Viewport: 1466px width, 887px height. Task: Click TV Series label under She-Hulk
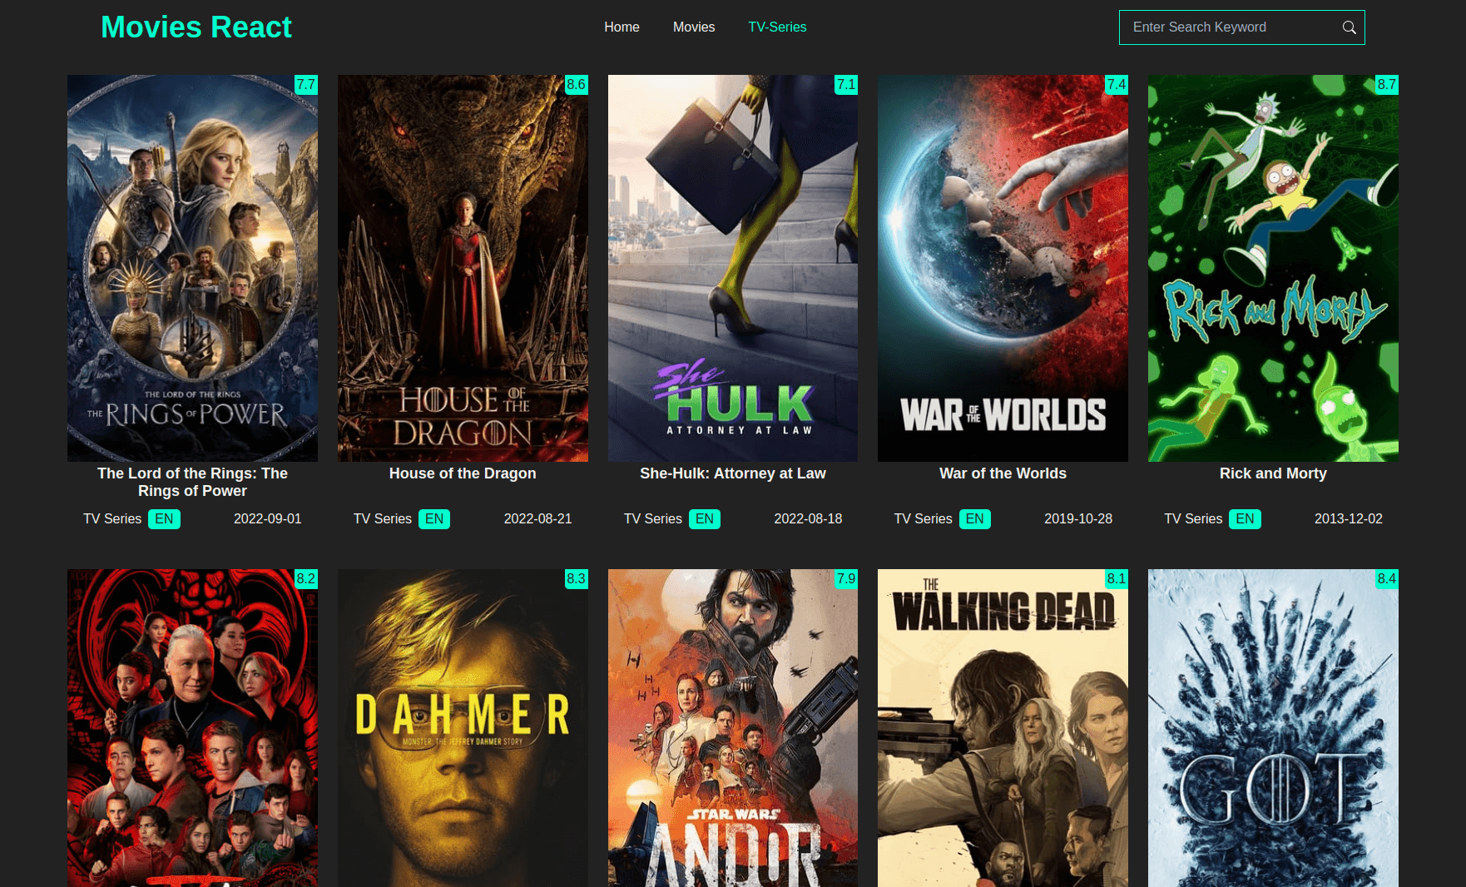pyautogui.click(x=653, y=519)
